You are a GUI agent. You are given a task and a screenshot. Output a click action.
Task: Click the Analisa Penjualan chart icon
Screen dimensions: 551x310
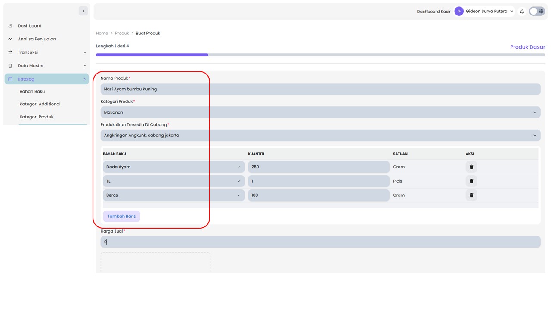click(x=10, y=39)
